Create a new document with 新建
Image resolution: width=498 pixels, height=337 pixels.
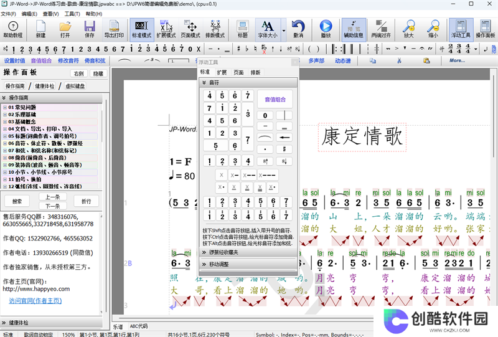40,29
